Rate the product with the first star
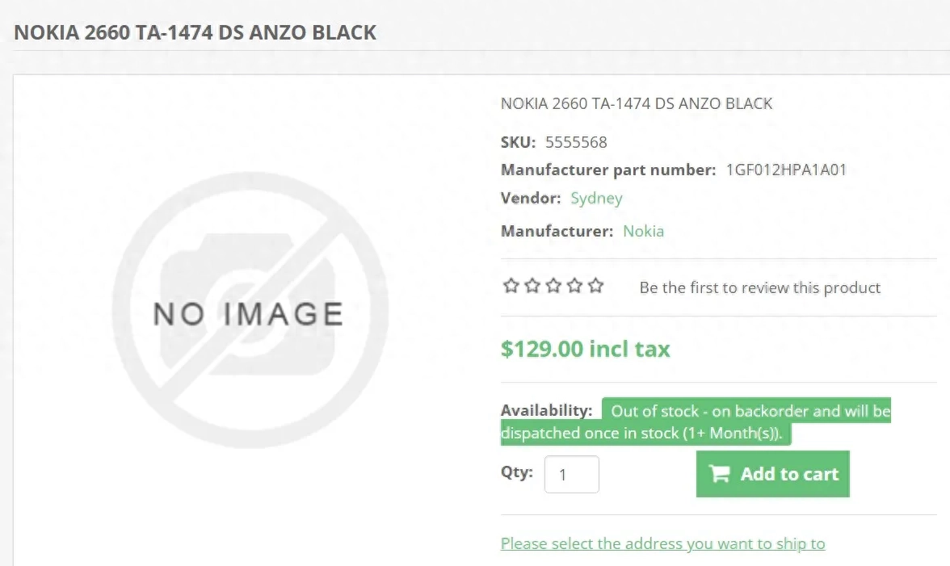950x566 pixels. point(511,286)
